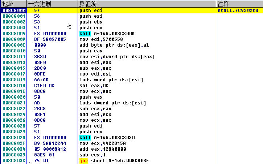Click instruction add eax,128A0000
Screen dimensions: 263x164
[x=103, y=149]
